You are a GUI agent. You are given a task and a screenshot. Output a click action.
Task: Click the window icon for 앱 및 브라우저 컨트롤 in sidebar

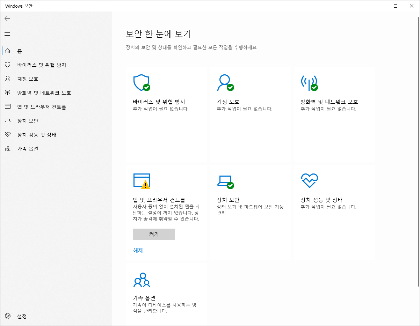pyautogui.click(x=8, y=107)
